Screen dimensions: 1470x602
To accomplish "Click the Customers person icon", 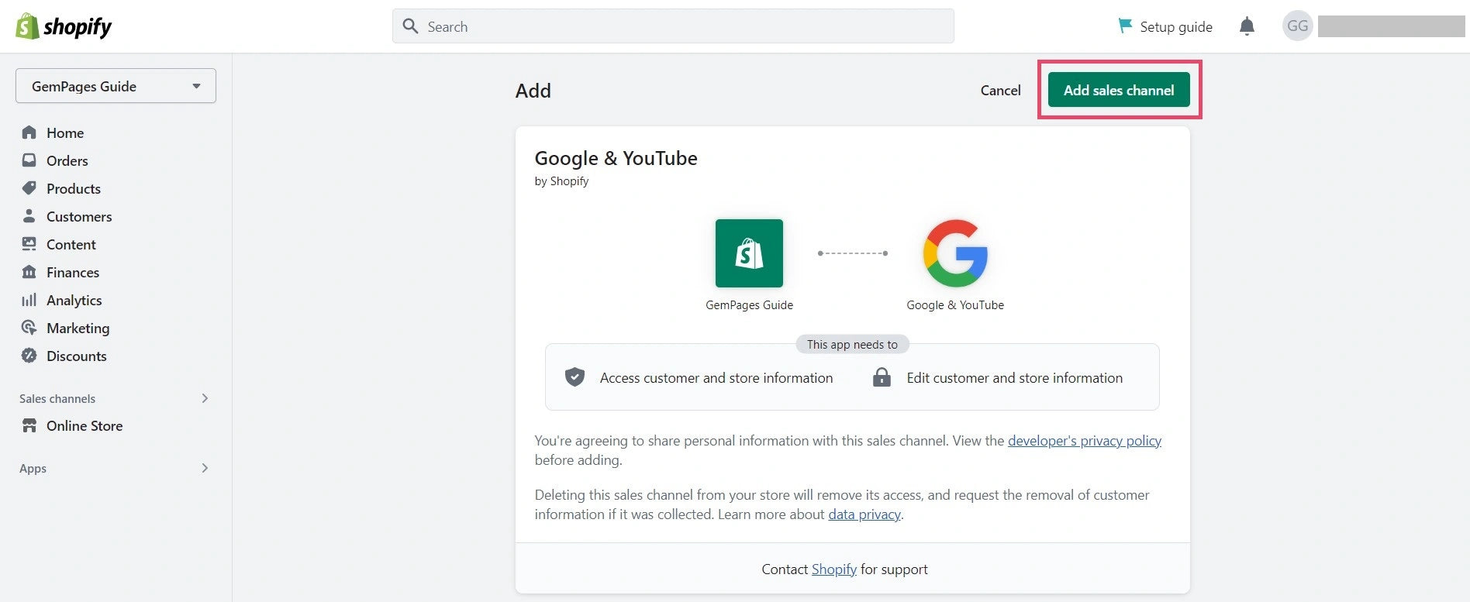I will [29, 216].
